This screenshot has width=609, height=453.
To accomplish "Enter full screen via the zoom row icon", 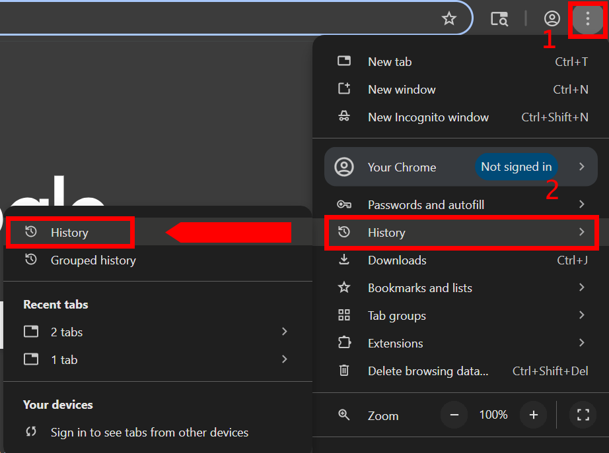I will [x=583, y=415].
